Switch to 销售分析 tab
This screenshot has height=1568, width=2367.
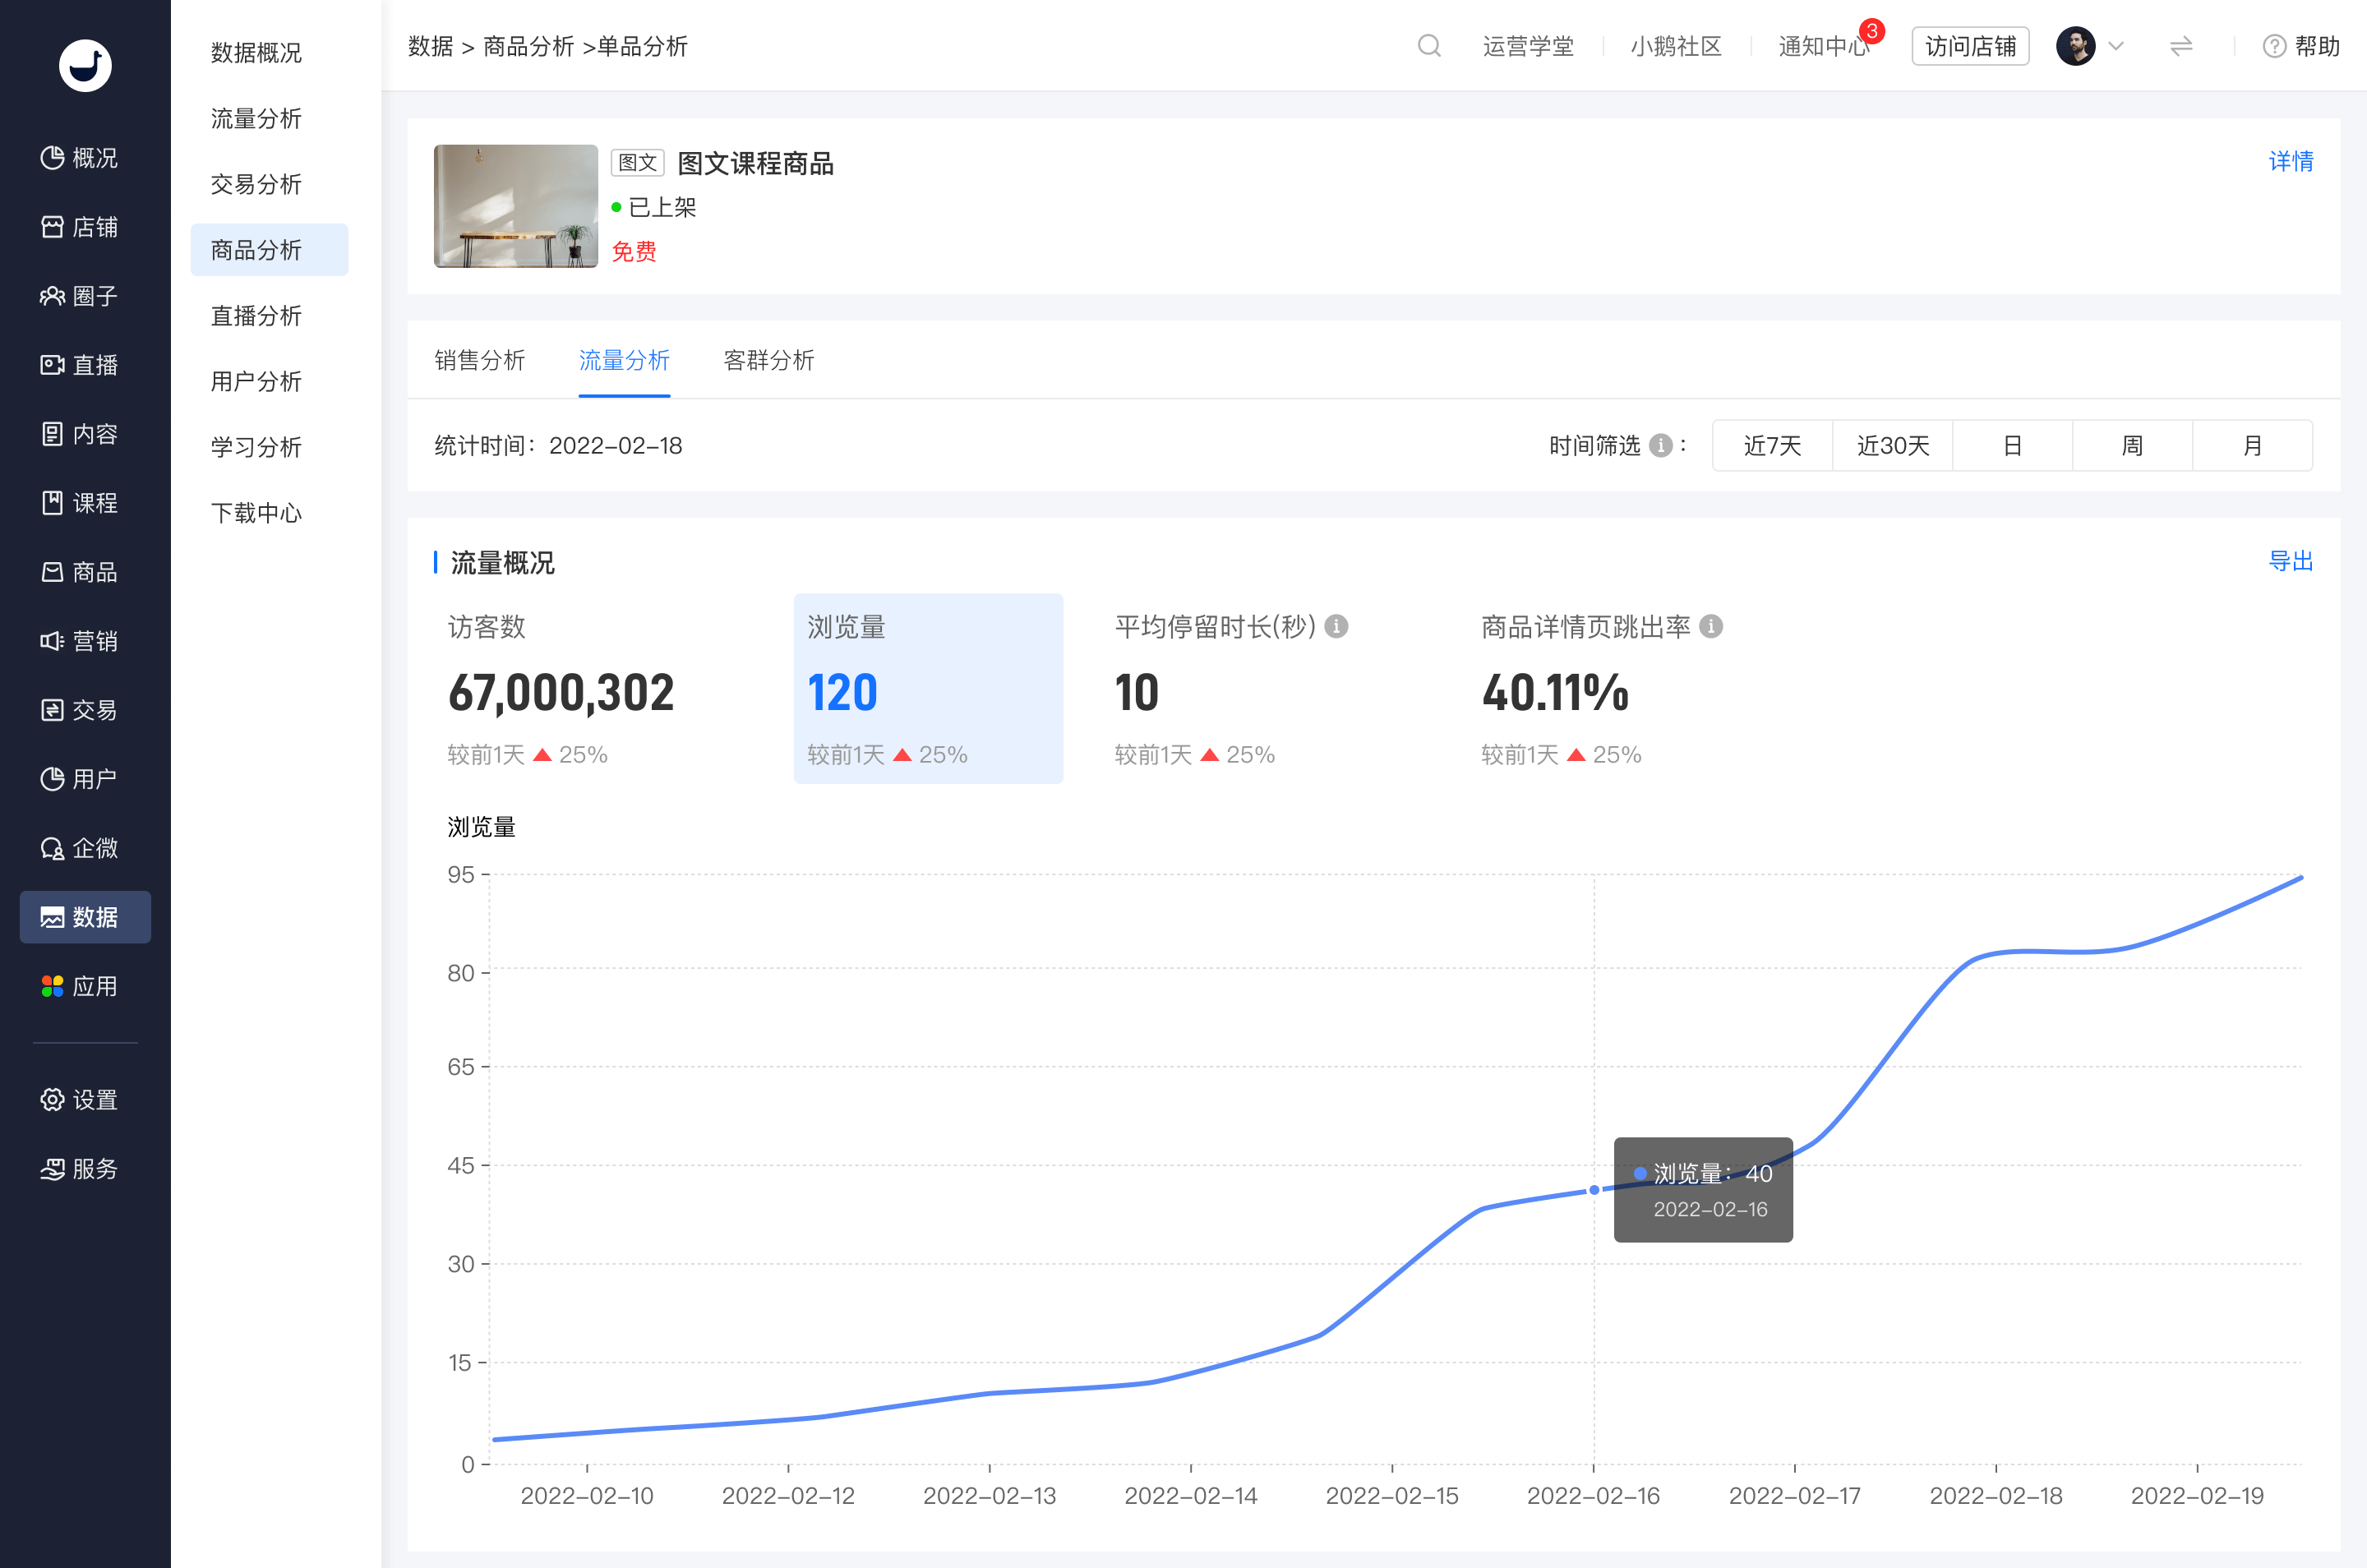pos(480,360)
